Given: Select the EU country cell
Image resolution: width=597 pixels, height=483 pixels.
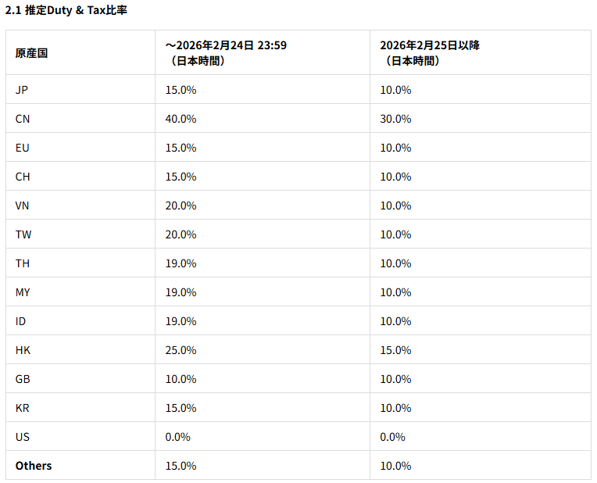Looking at the screenshot, I should pyautogui.click(x=22, y=148).
